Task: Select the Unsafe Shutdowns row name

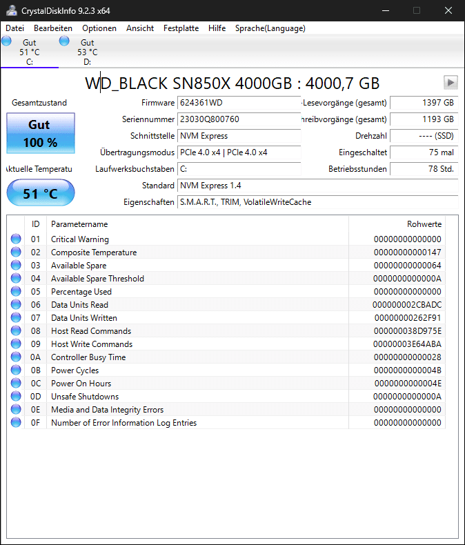Action: point(85,397)
